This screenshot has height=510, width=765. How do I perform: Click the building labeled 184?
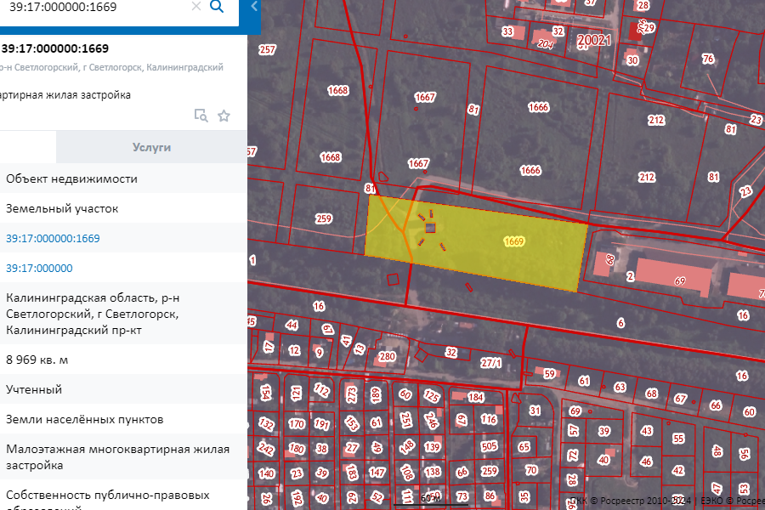472,395
